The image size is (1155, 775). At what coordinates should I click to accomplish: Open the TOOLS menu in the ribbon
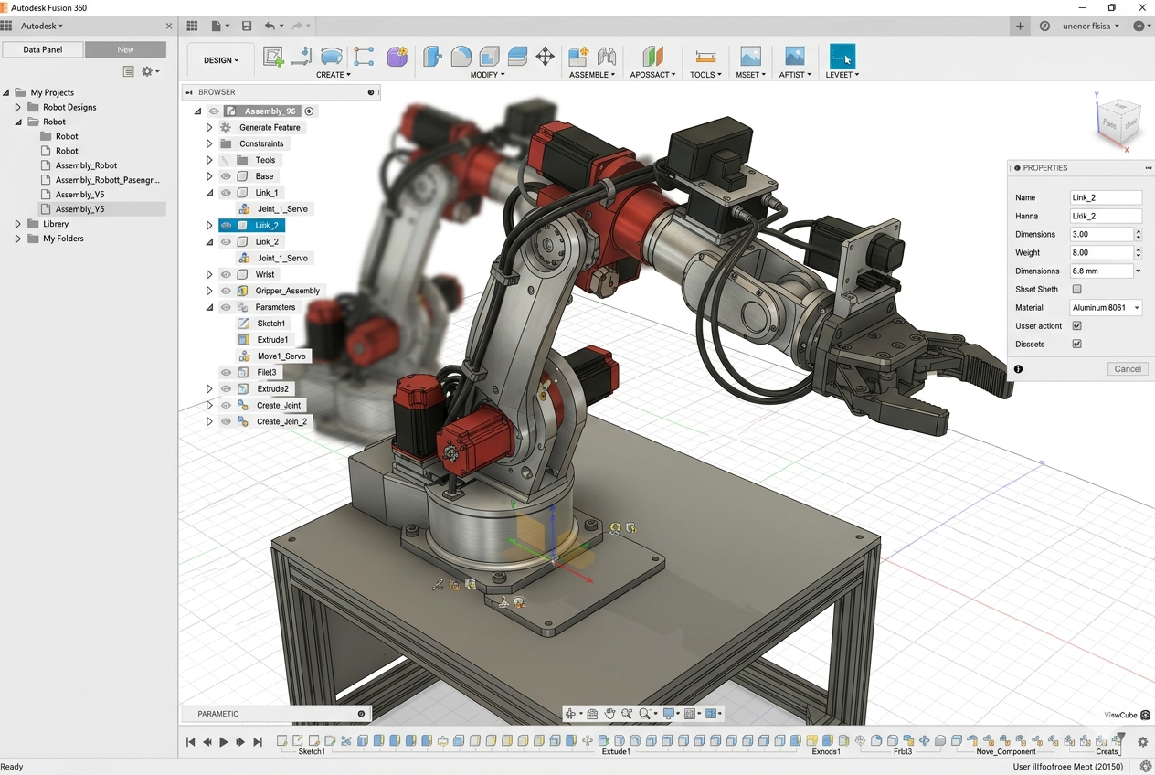(705, 74)
